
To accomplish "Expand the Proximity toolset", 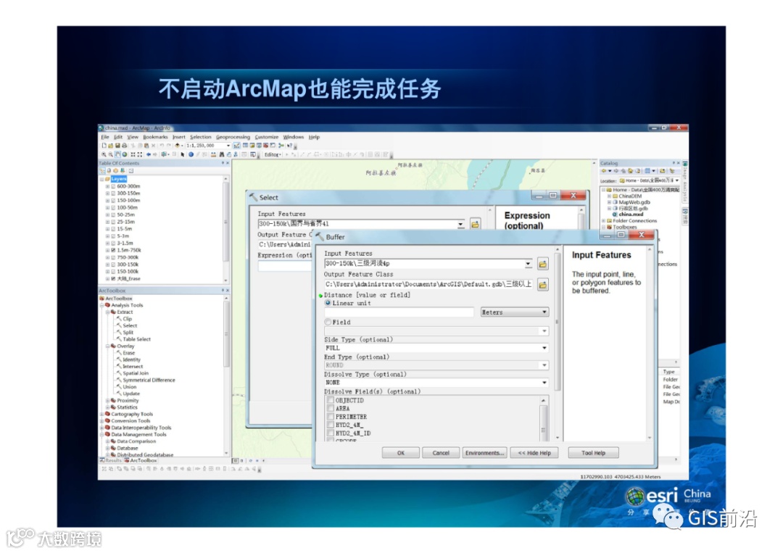I will click(107, 400).
